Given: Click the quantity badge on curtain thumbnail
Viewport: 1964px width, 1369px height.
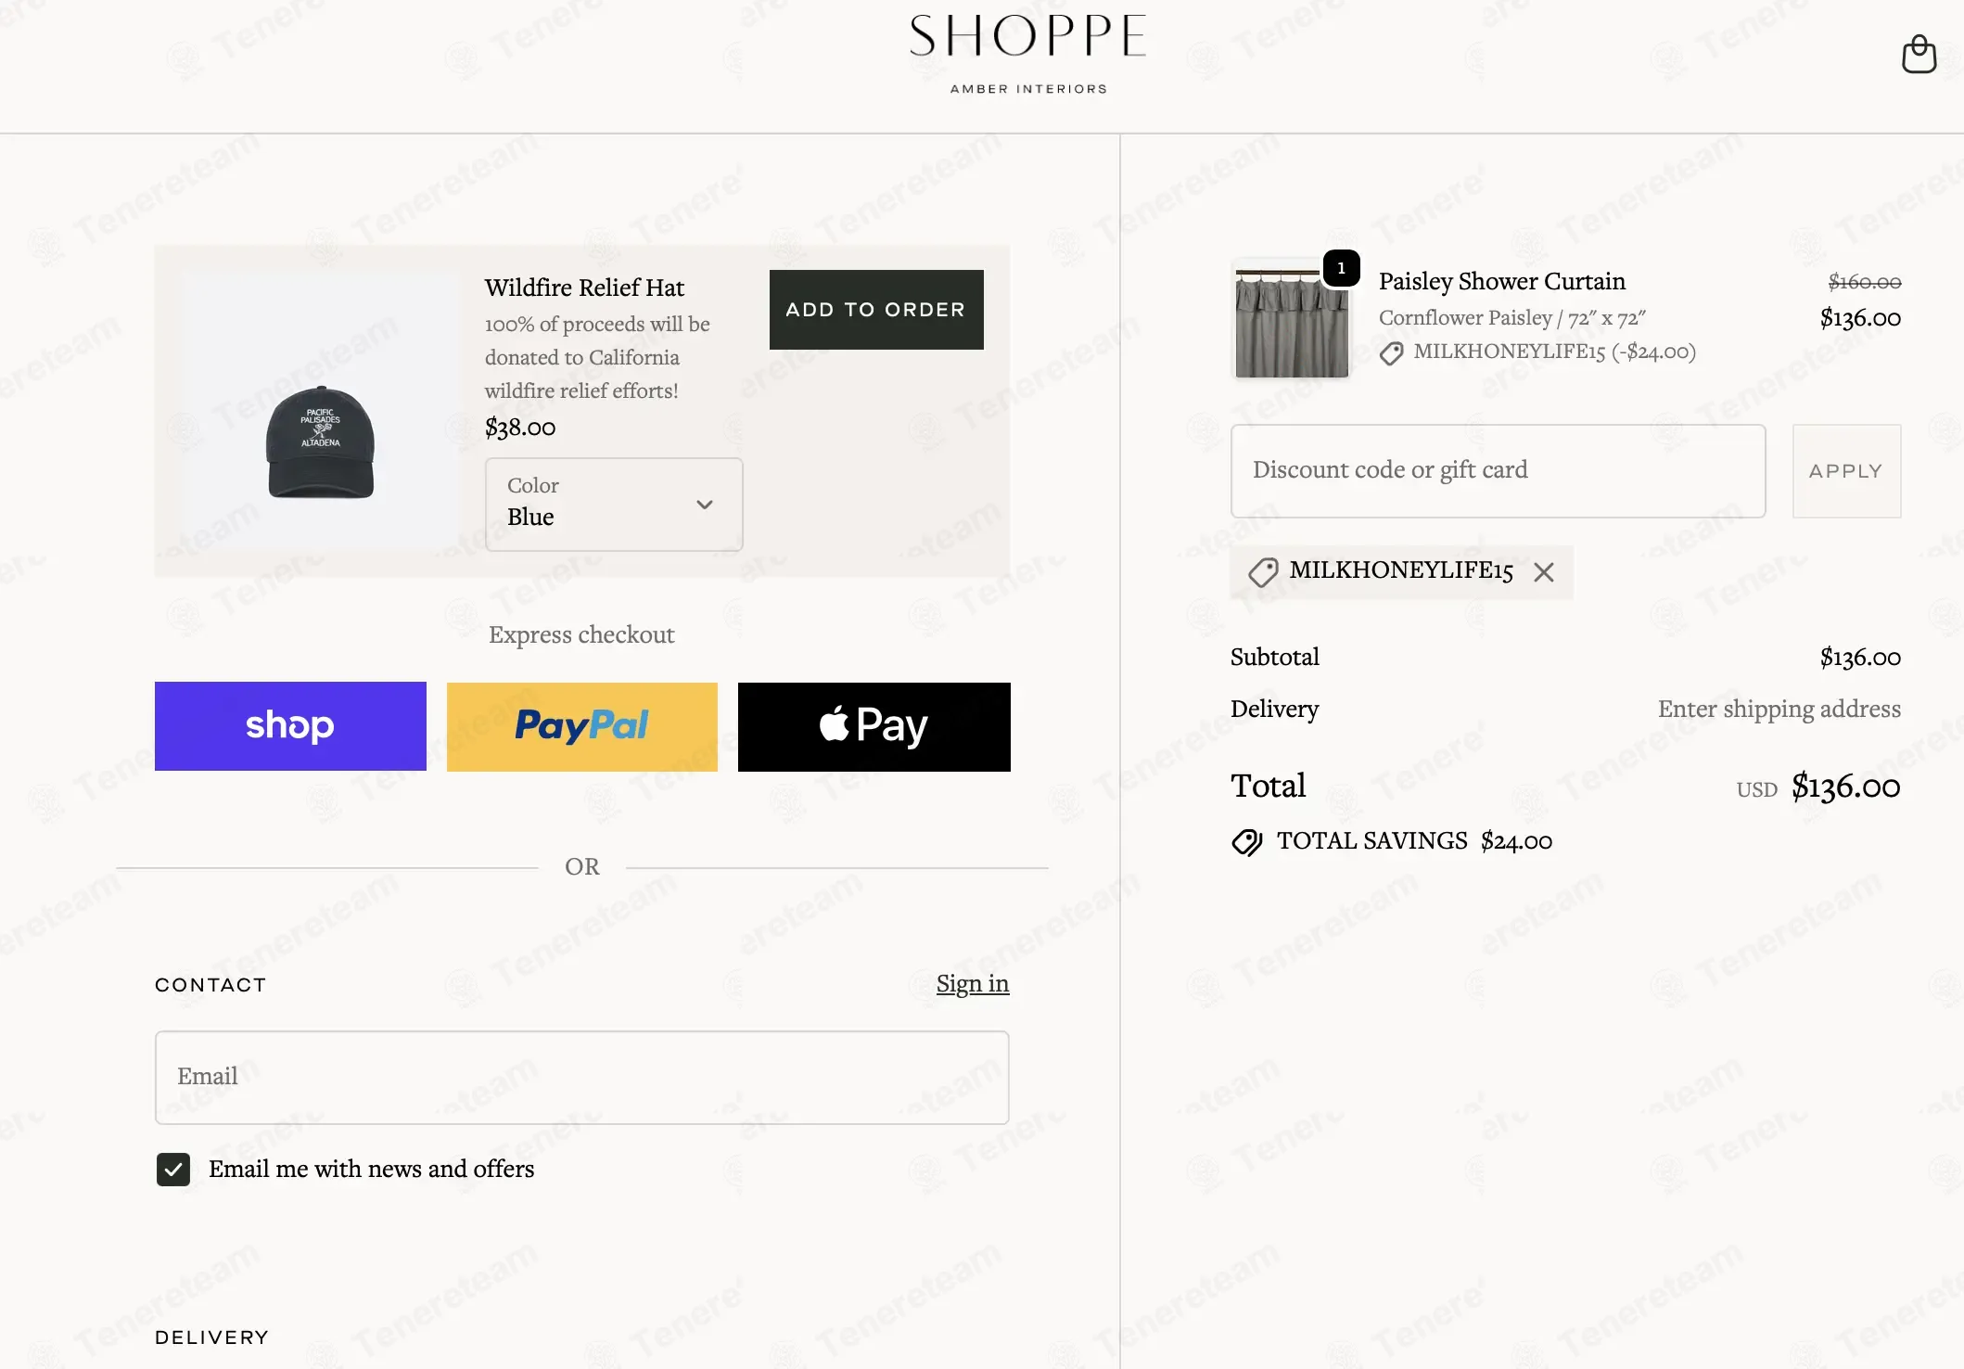Looking at the screenshot, I should [1341, 268].
